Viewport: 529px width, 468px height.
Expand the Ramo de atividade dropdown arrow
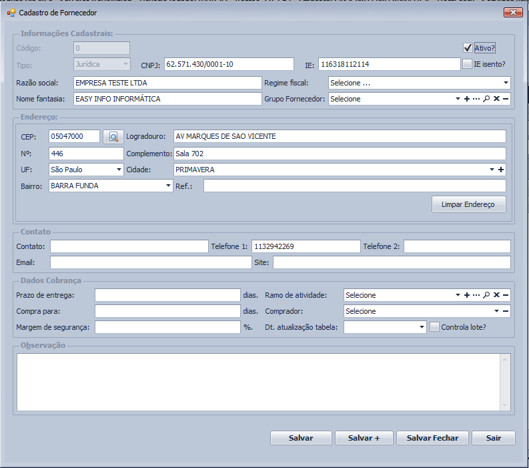click(x=458, y=295)
